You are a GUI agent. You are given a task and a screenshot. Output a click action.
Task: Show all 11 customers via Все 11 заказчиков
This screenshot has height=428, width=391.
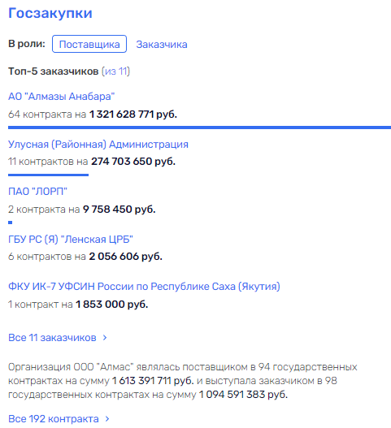point(58,338)
